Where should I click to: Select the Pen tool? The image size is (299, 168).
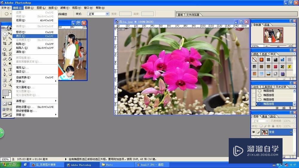4,74
